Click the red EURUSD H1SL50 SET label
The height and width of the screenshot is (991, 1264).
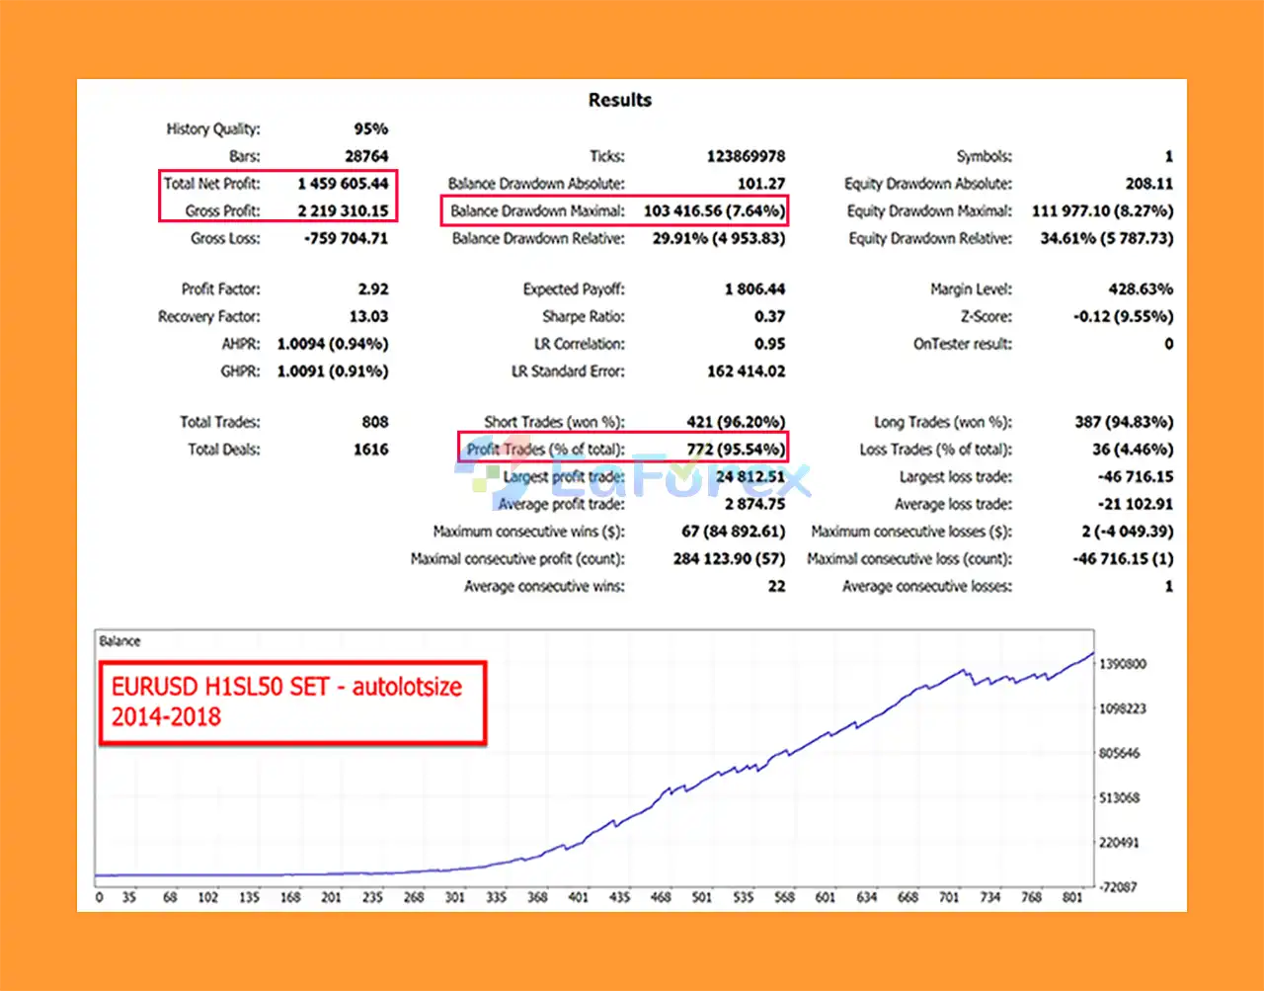pyautogui.click(x=292, y=702)
